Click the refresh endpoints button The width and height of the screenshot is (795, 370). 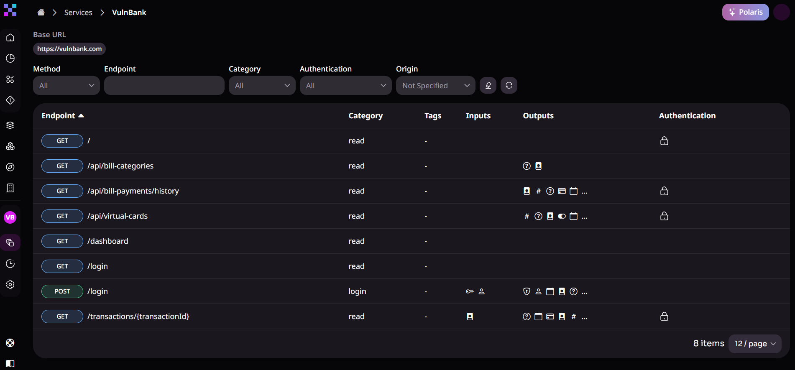coord(509,85)
